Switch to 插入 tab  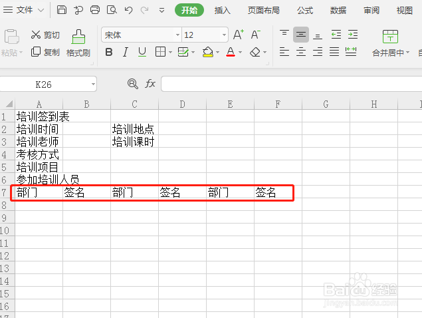[x=223, y=10]
